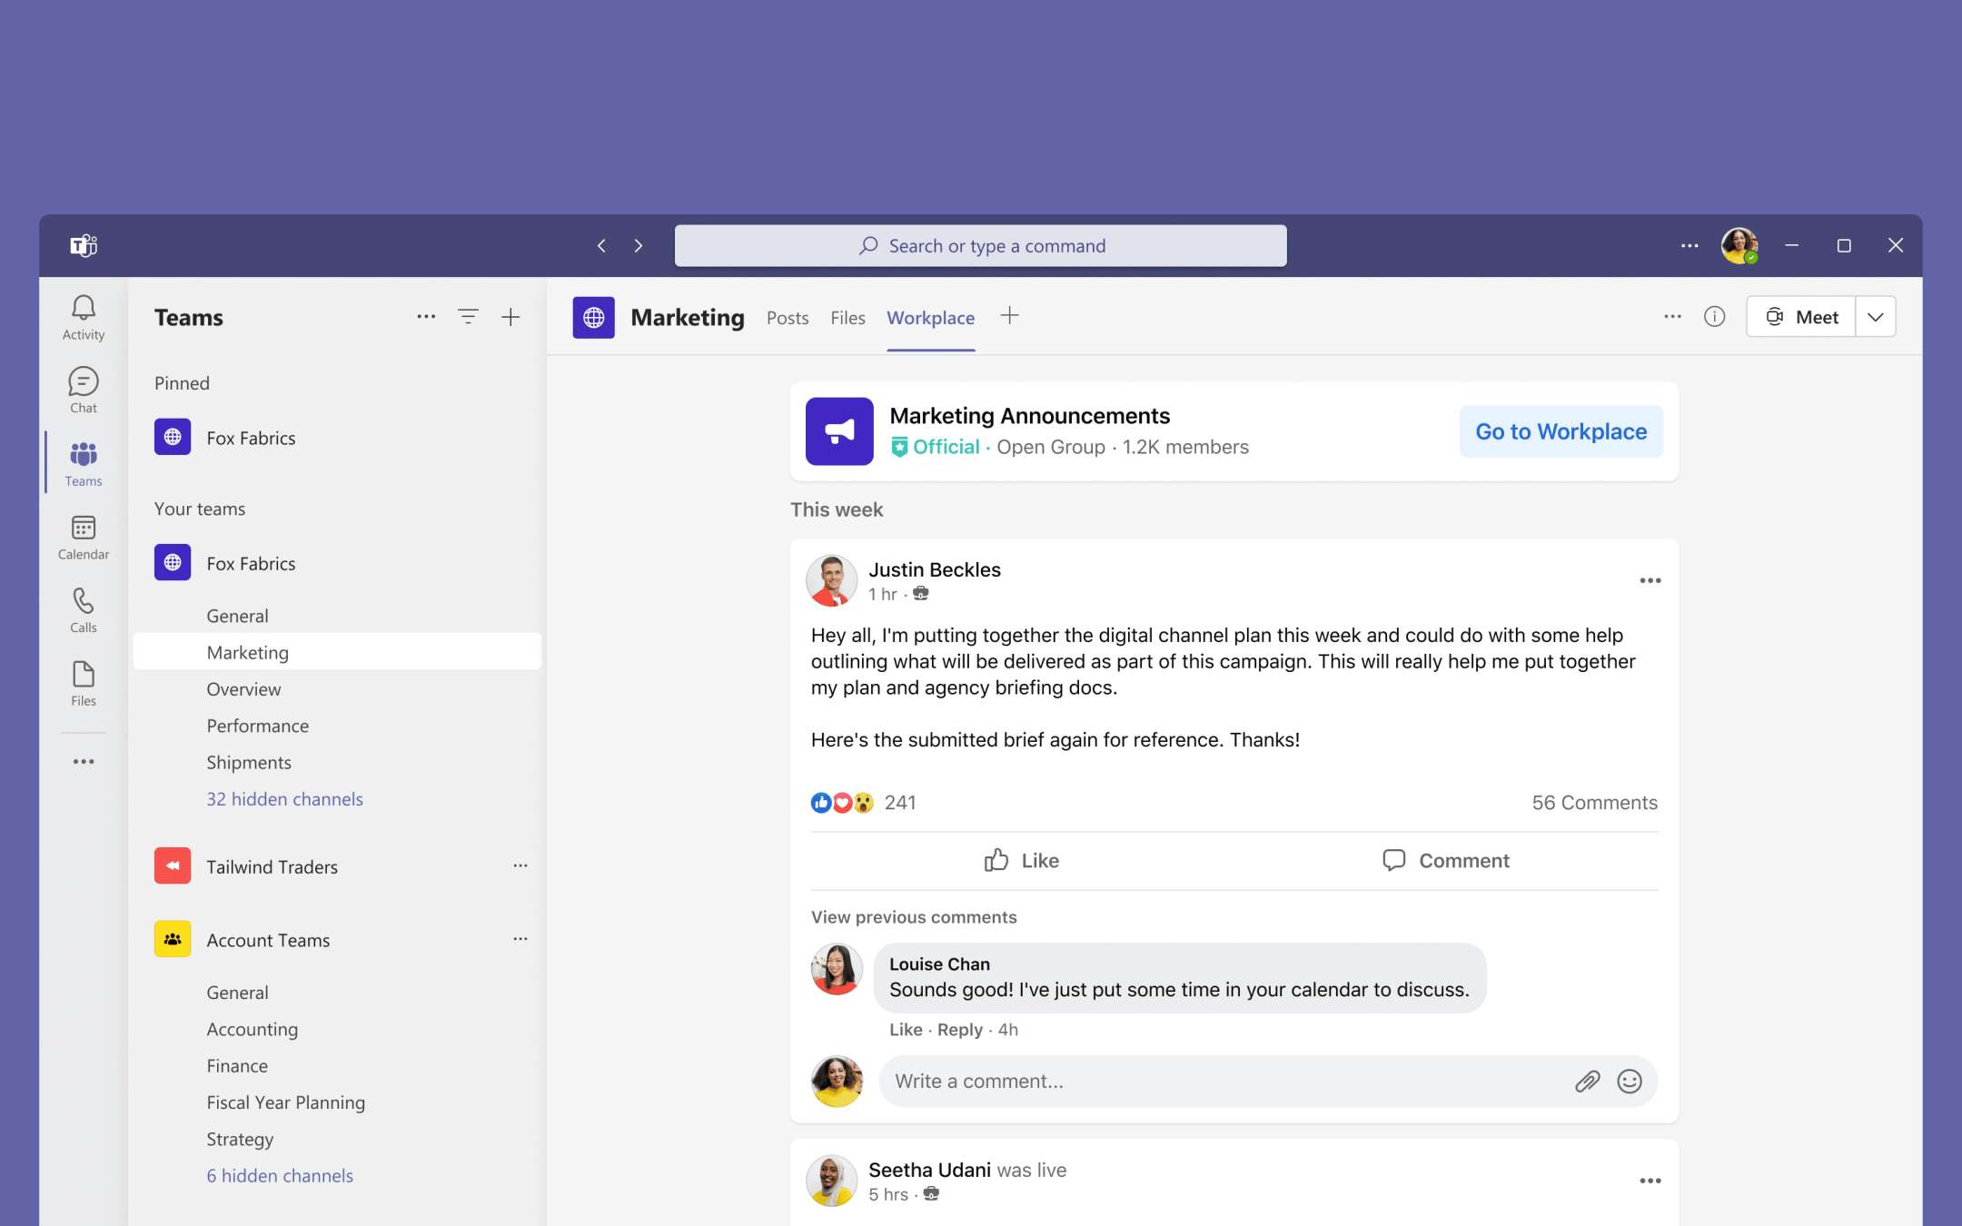Open Chat from the sidebar
The width and height of the screenshot is (1962, 1226).
coord(83,391)
